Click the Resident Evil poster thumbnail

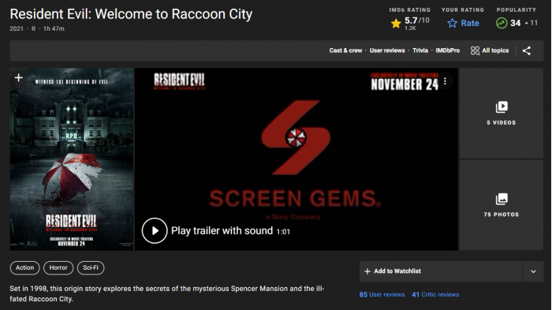tap(72, 159)
